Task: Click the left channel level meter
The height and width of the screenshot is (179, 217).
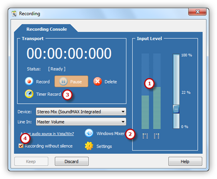Action: pyautogui.click(x=145, y=91)
